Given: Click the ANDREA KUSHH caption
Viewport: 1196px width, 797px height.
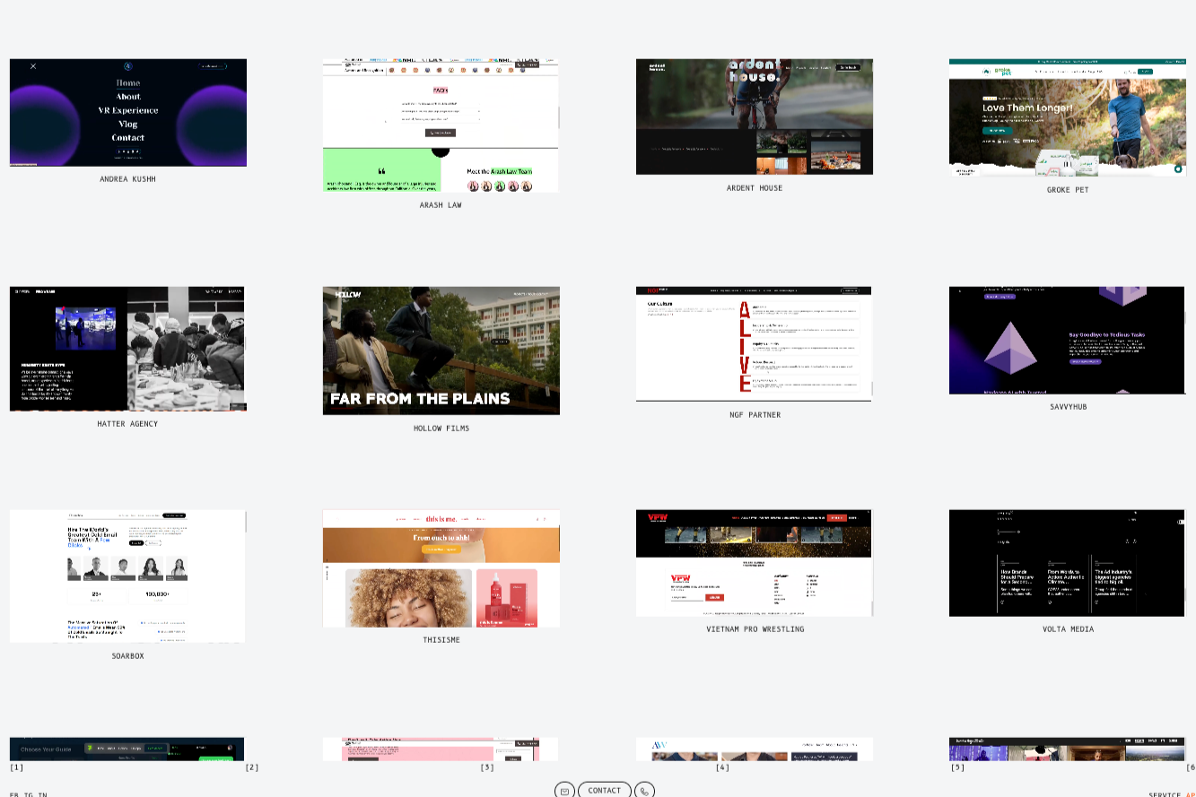Looking at the screenshot, I should point(127,179).
